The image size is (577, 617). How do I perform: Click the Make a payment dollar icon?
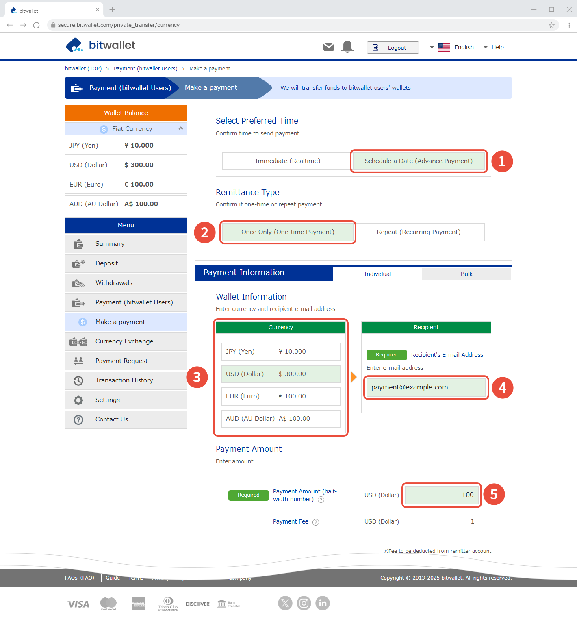(x=83, y=322)
